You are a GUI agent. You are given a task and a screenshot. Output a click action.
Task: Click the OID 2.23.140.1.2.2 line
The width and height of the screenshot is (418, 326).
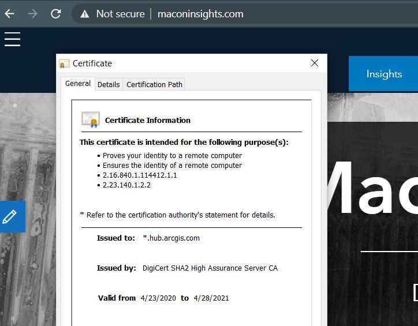tap(126, 185)
